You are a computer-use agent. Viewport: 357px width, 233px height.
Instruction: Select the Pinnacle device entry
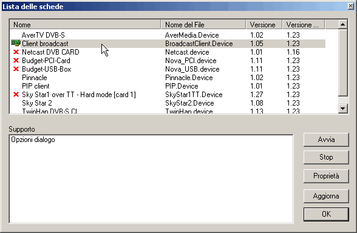[x=168, y=78]
